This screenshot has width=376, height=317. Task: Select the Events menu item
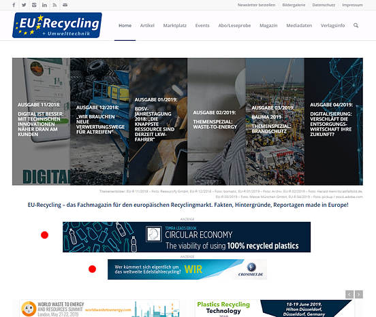tap(202, 25)
